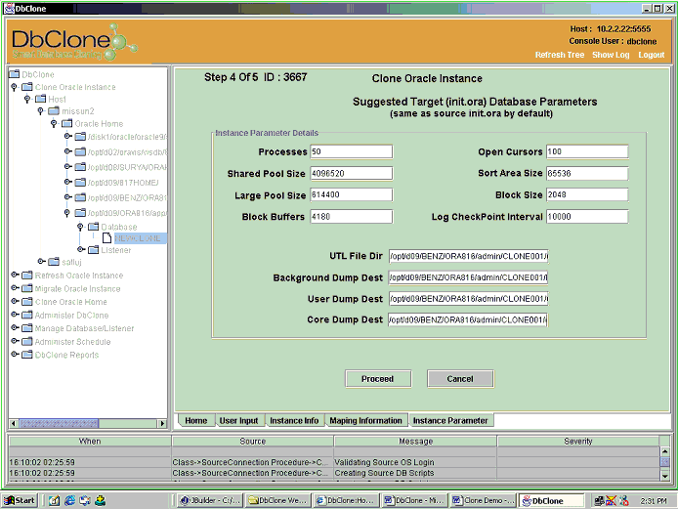
Task: Open Clone Demo taskbar window button
Action: tap(483, 501)
